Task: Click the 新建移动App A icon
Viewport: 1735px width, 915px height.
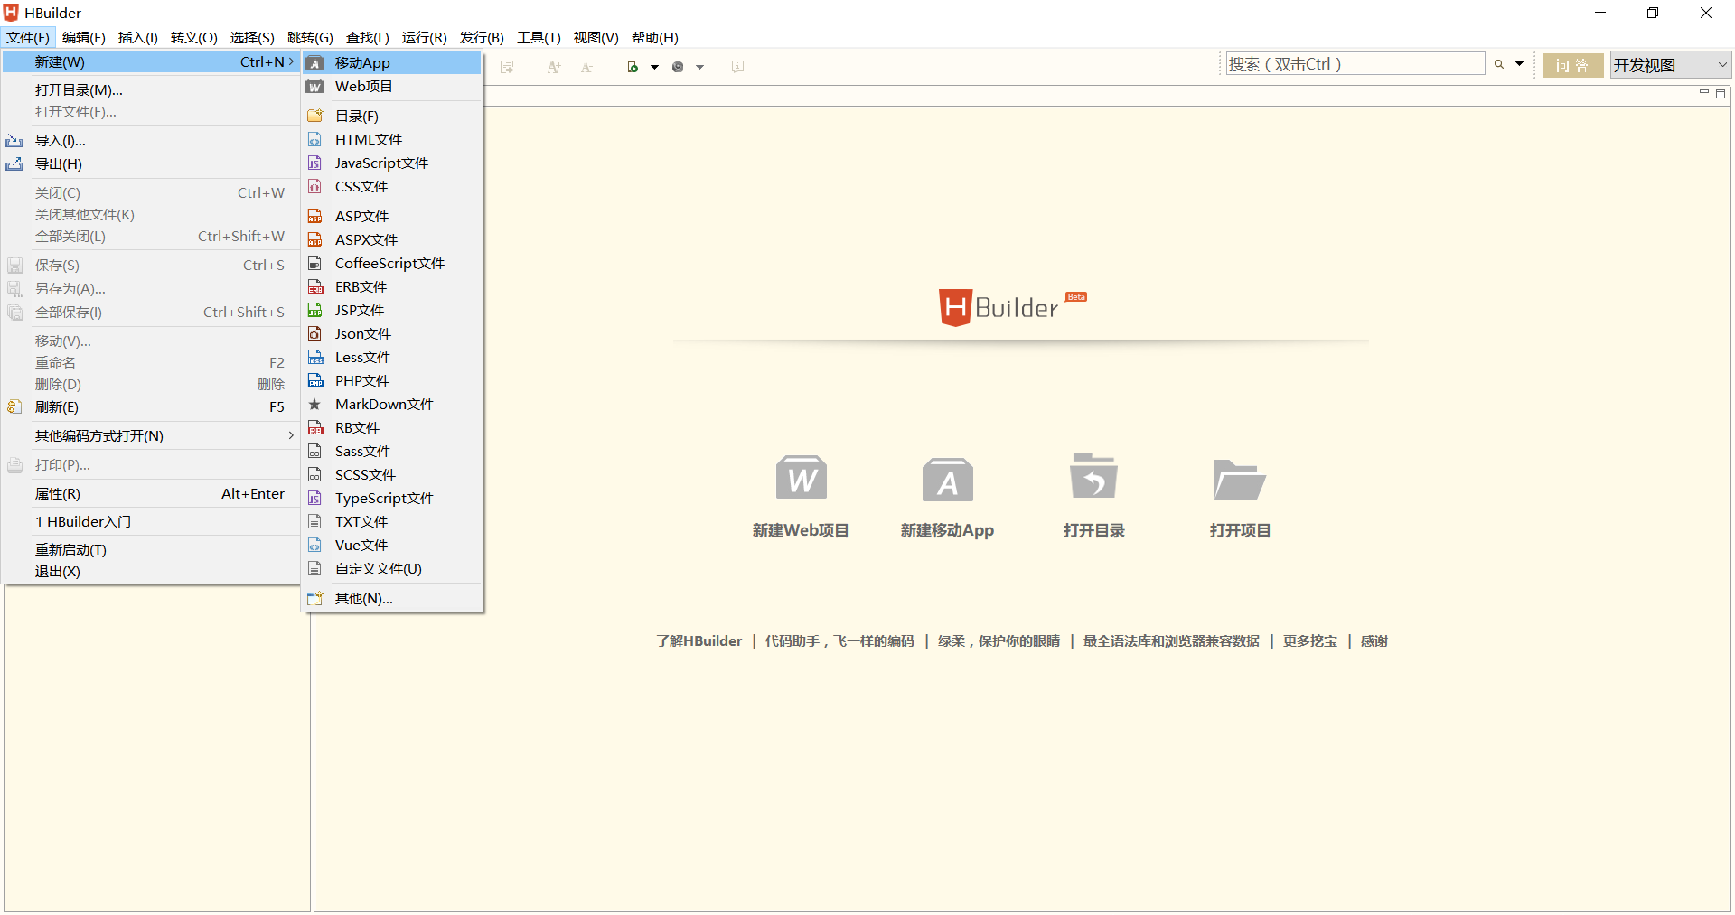Action: point(948,479)
